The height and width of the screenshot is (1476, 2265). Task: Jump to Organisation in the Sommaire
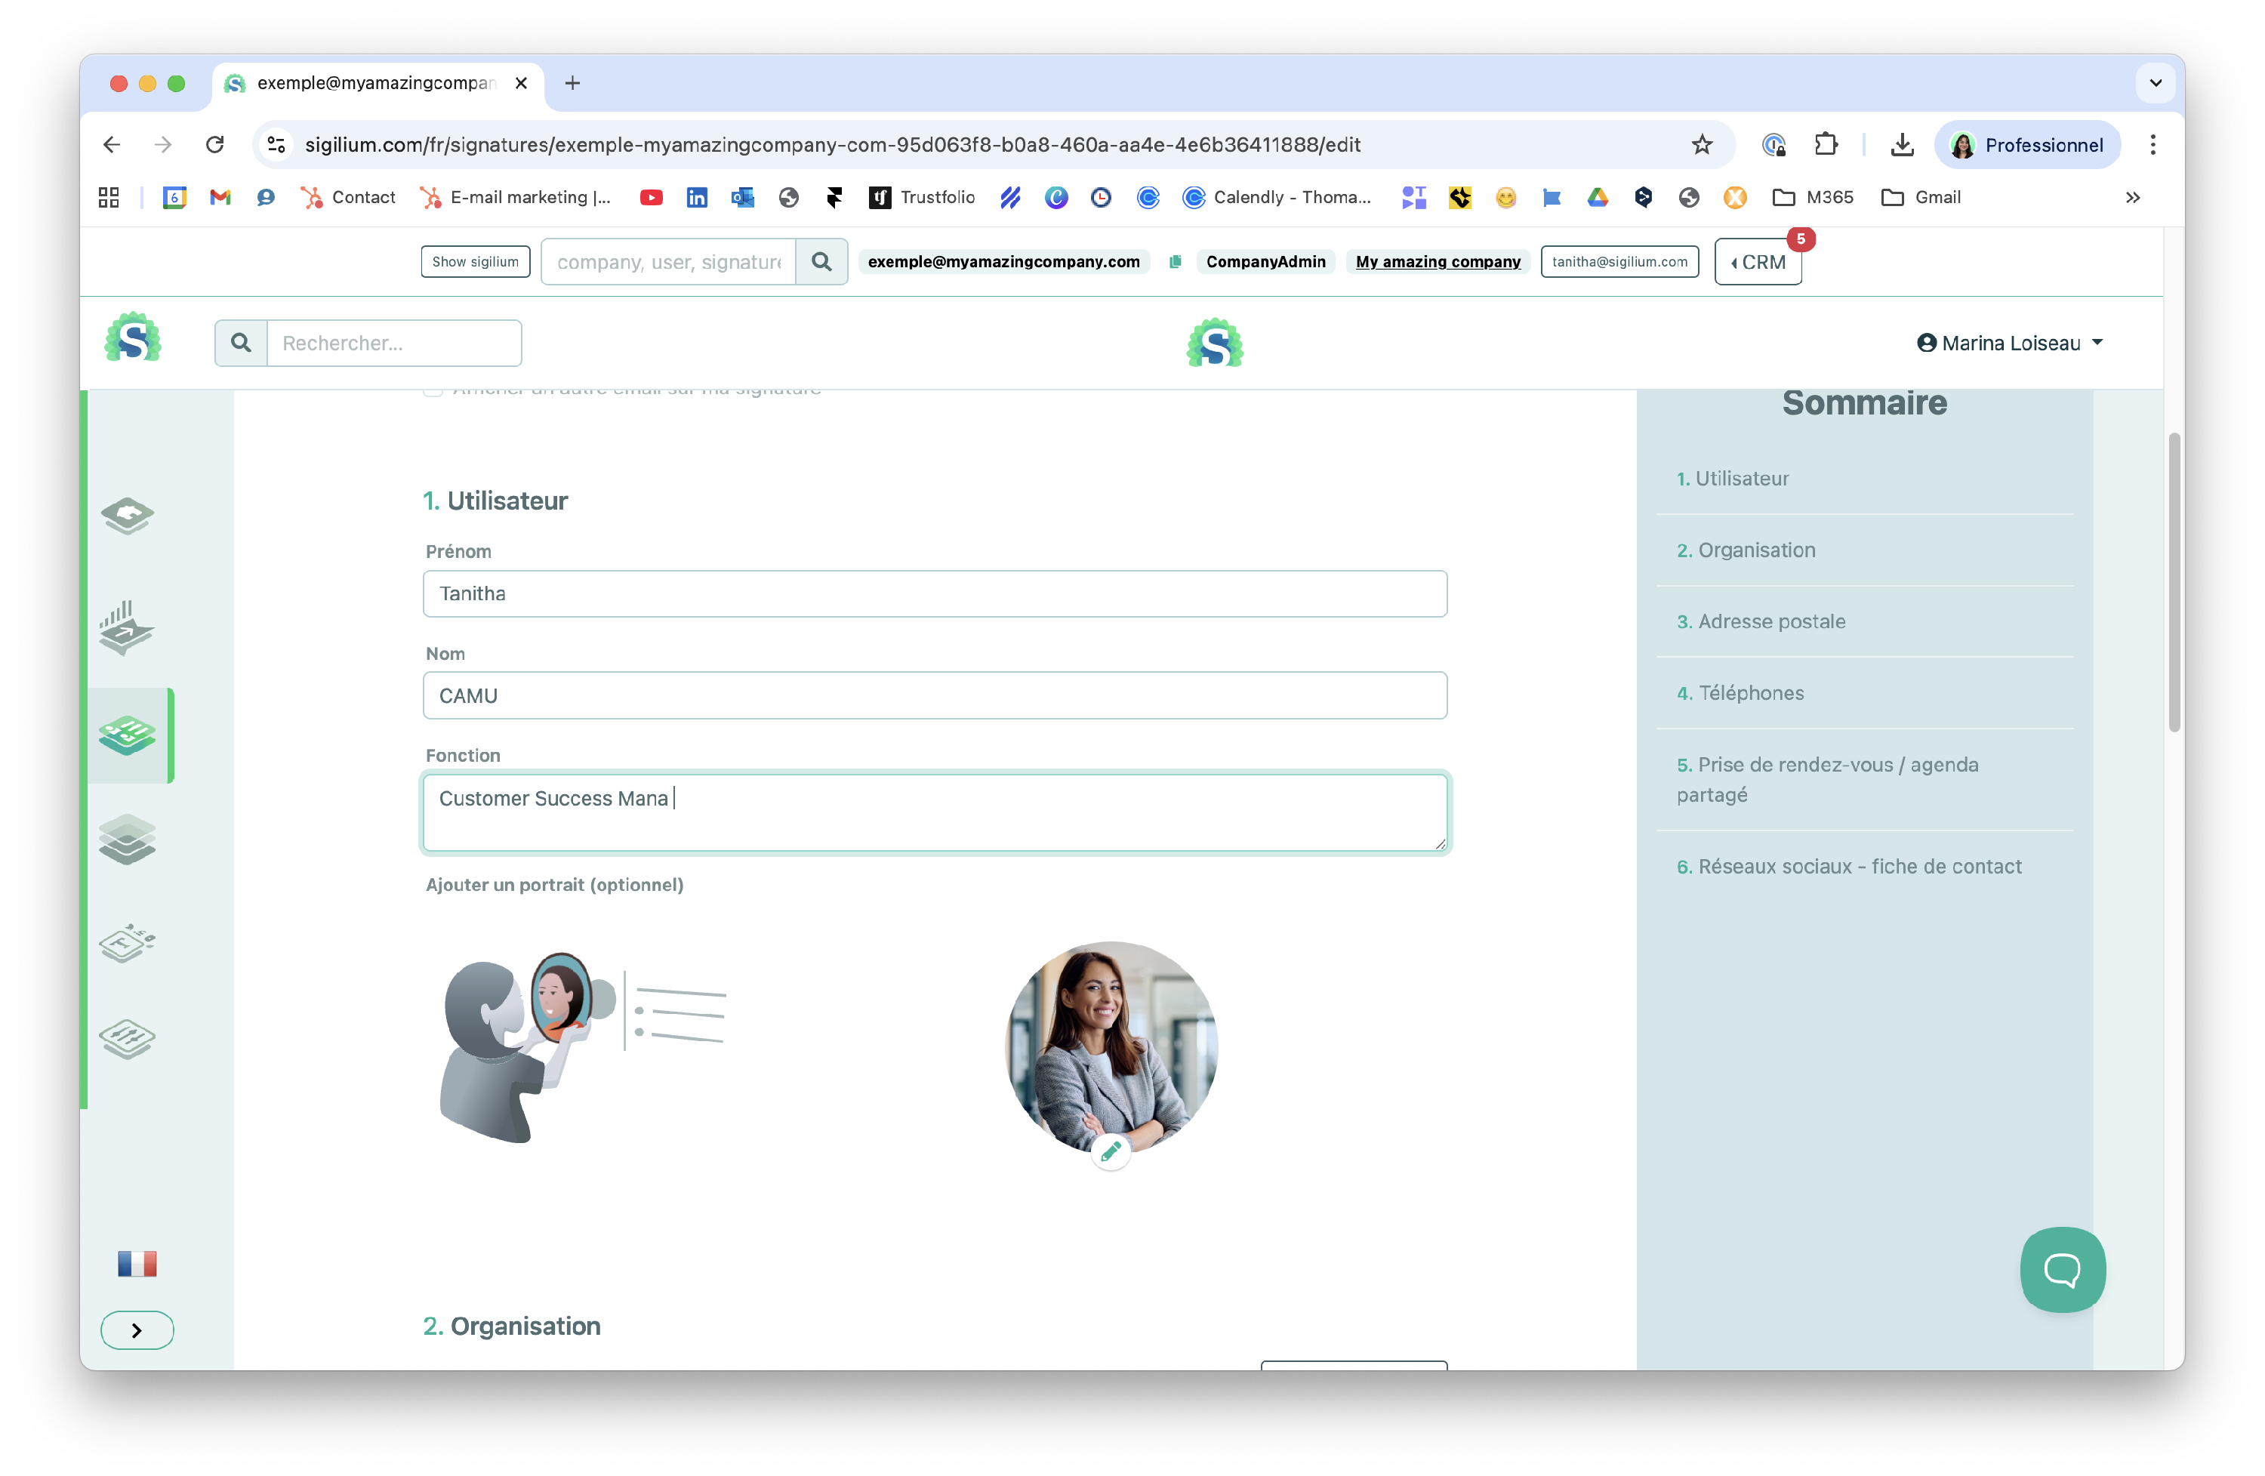[1756, 550]
